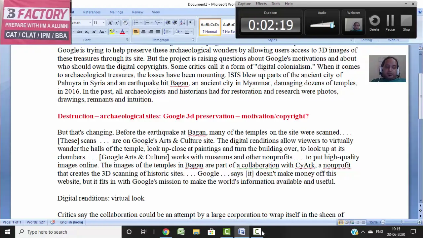Toggle center alignment
The image size is (423, 238).
point(143,32)
